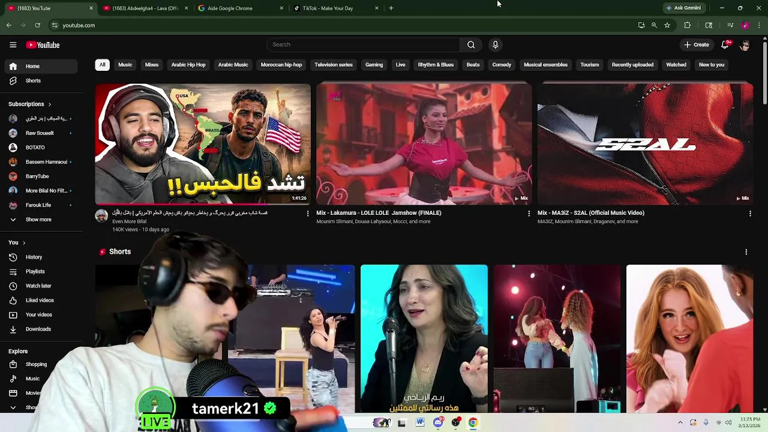The image size is (768, 432).
Task: Open Even More Bilal channel link
Action: pyautogui.click(x=129, y=221)
